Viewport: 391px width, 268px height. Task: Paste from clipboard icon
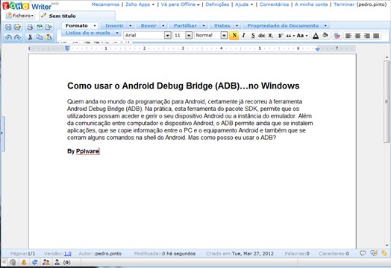pos(49,37)
